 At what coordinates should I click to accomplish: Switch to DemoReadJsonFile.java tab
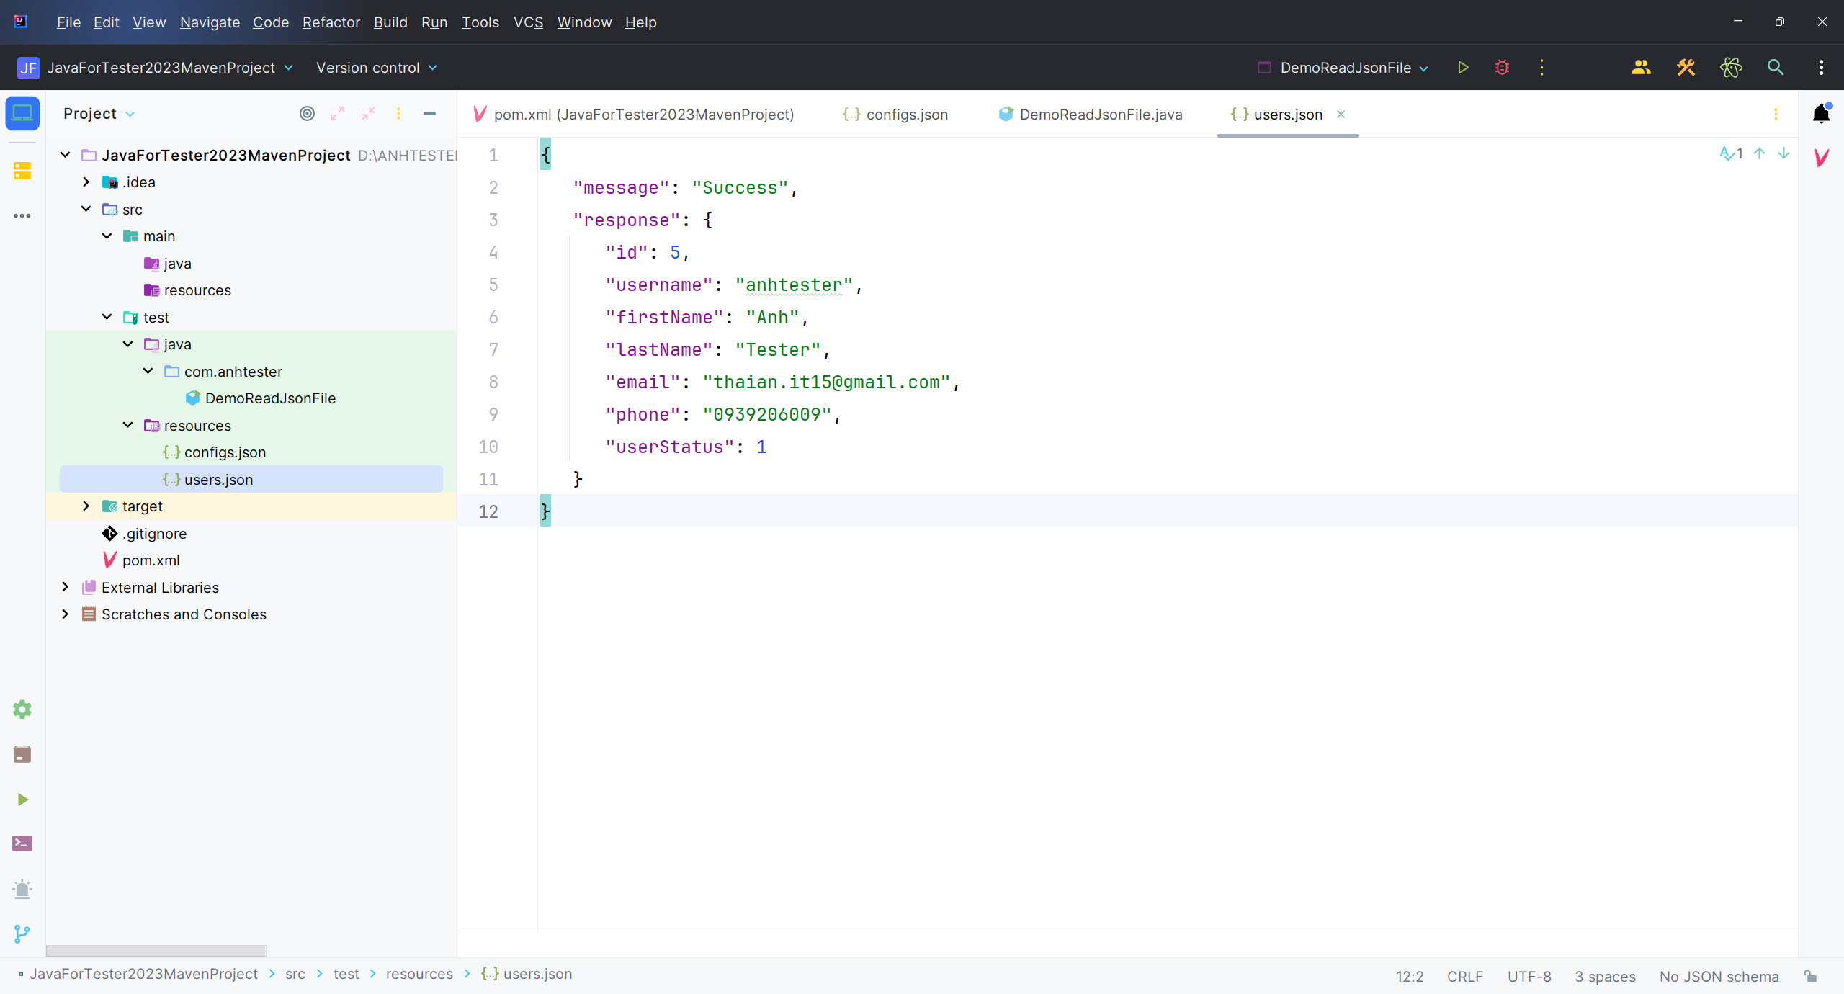click(1091, 115)
